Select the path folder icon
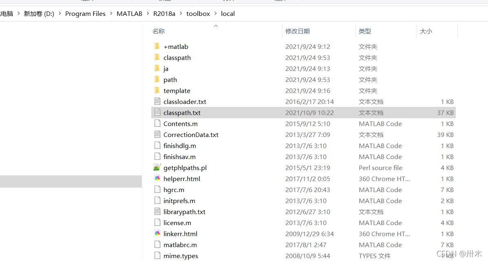Viewport: 488px width, 261px height. 157,80
